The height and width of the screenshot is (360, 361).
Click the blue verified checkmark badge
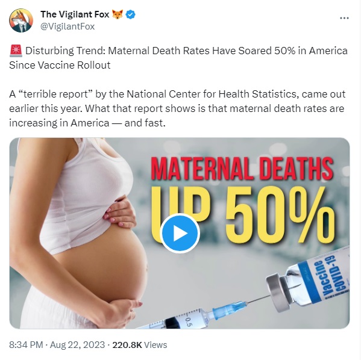[x=131, y=14]
